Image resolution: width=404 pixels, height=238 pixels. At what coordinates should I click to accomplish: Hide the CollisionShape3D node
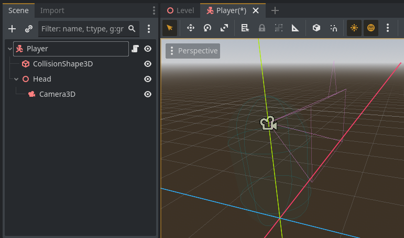148,64
